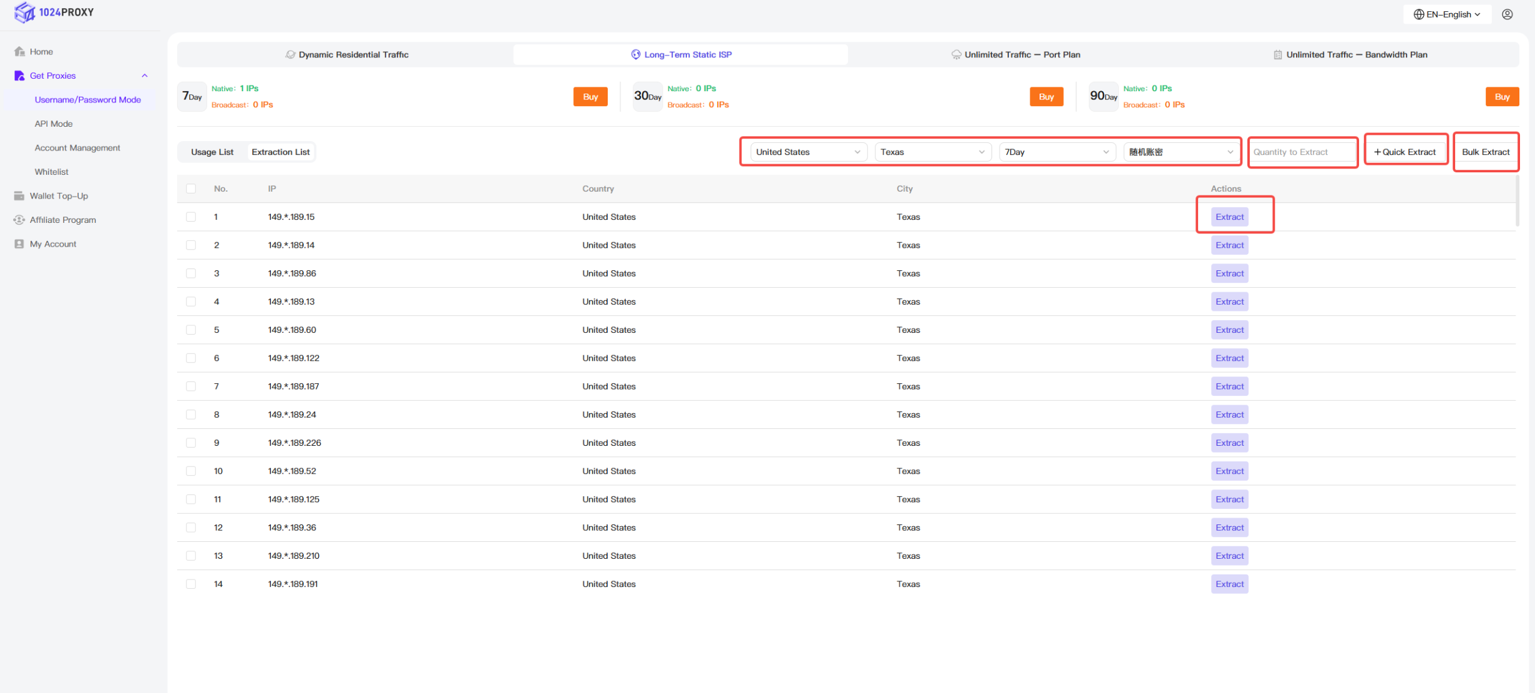Click the Wallet Top-Up card icon
Image resolution: width=1535 pixels, height=693 pixels.
(19, 195)
